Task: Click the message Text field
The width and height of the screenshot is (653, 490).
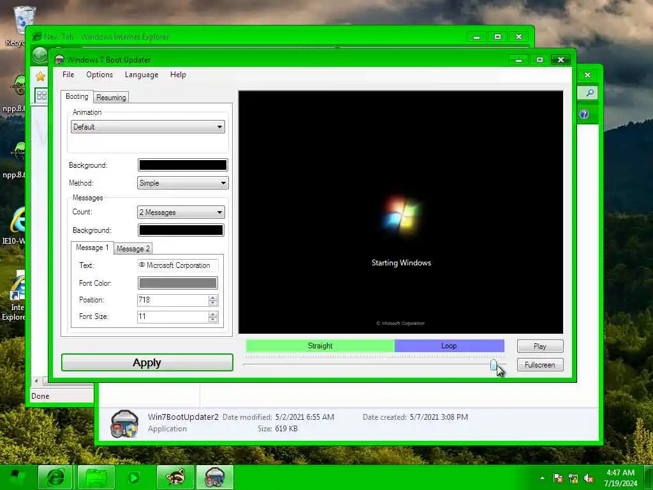Action: coord(177,265)
